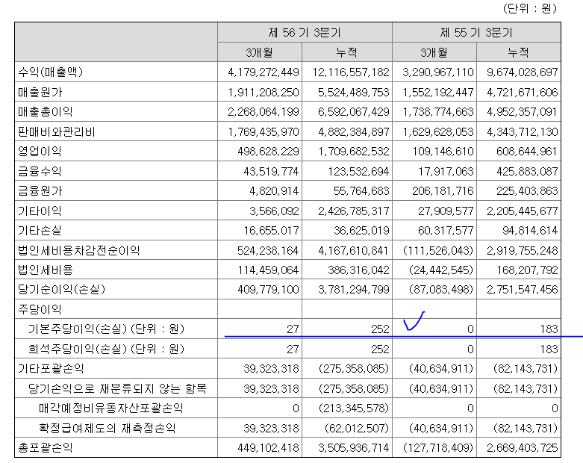
Task: Select the value 3,781,294,799
Action: tap(354, 289)
